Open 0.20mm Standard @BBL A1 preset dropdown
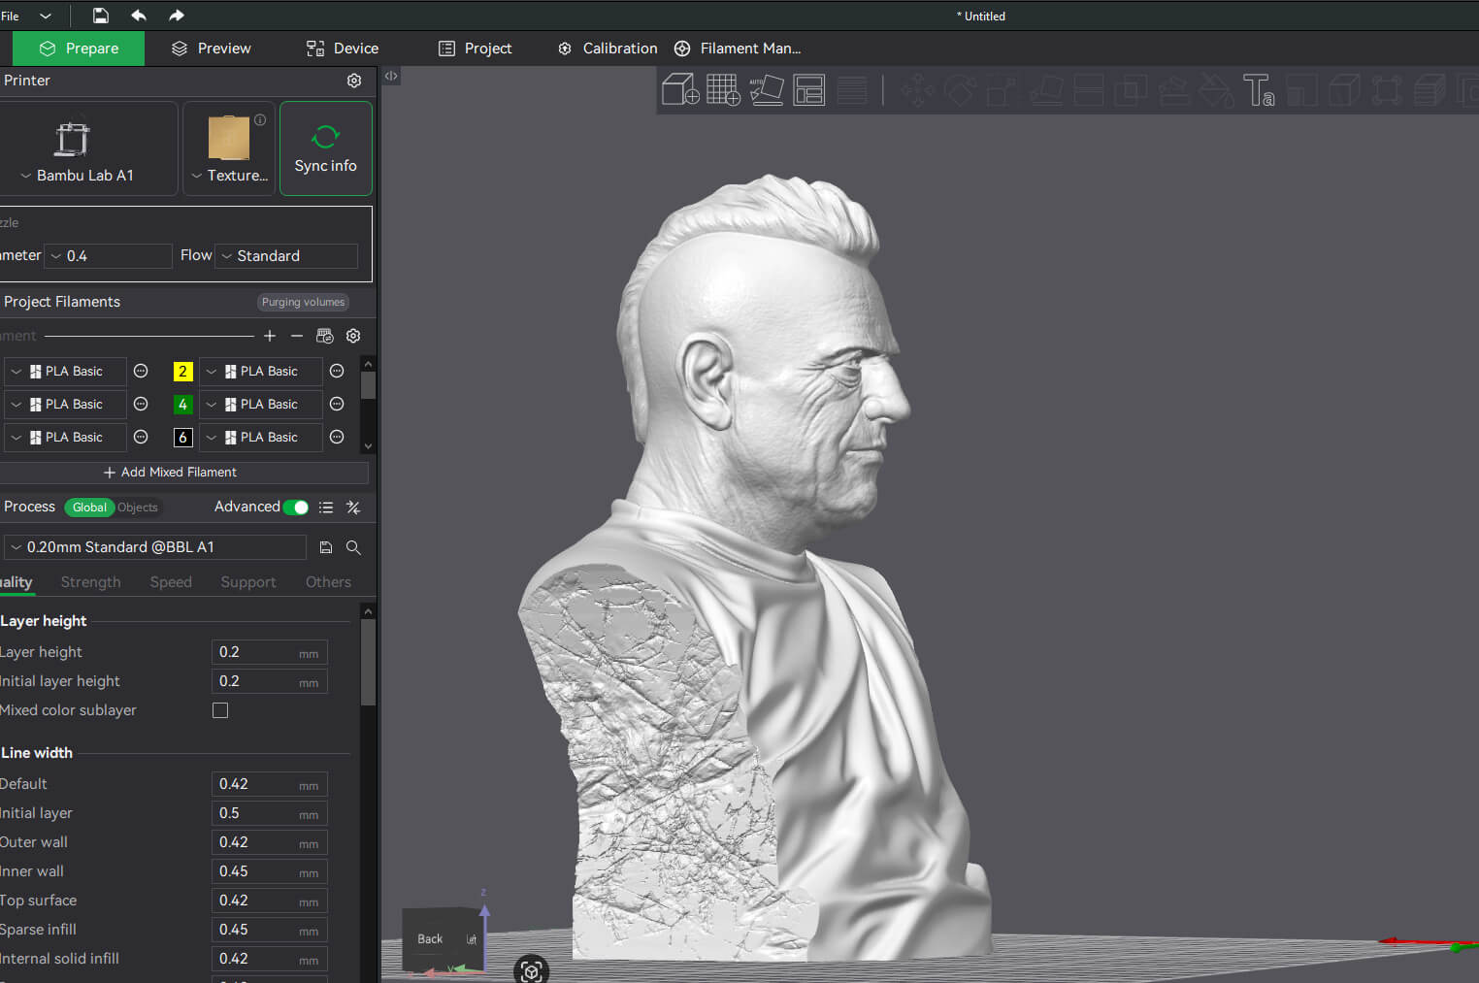1479x983 pixels. pos(155,547)
